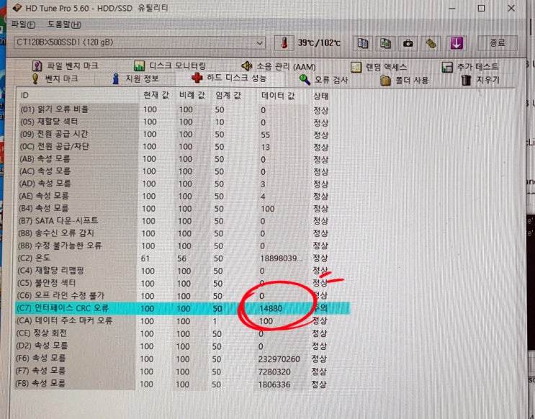Click the 임계 값 column header
The height and width of the screenshot is (419, 535).
[228, 95]
